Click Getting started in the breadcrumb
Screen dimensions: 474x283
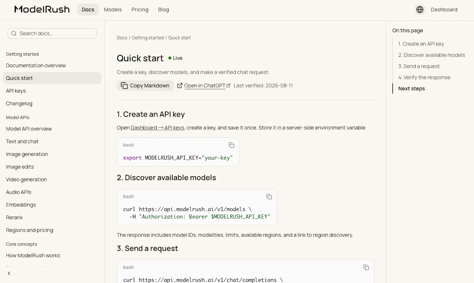pyautogui.click(x=148, y=38)
